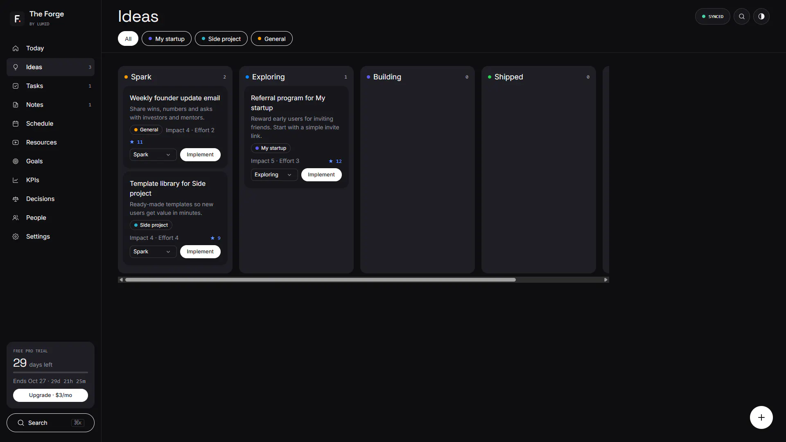Implement the Weekly founder update email idea

pos(200,155)
